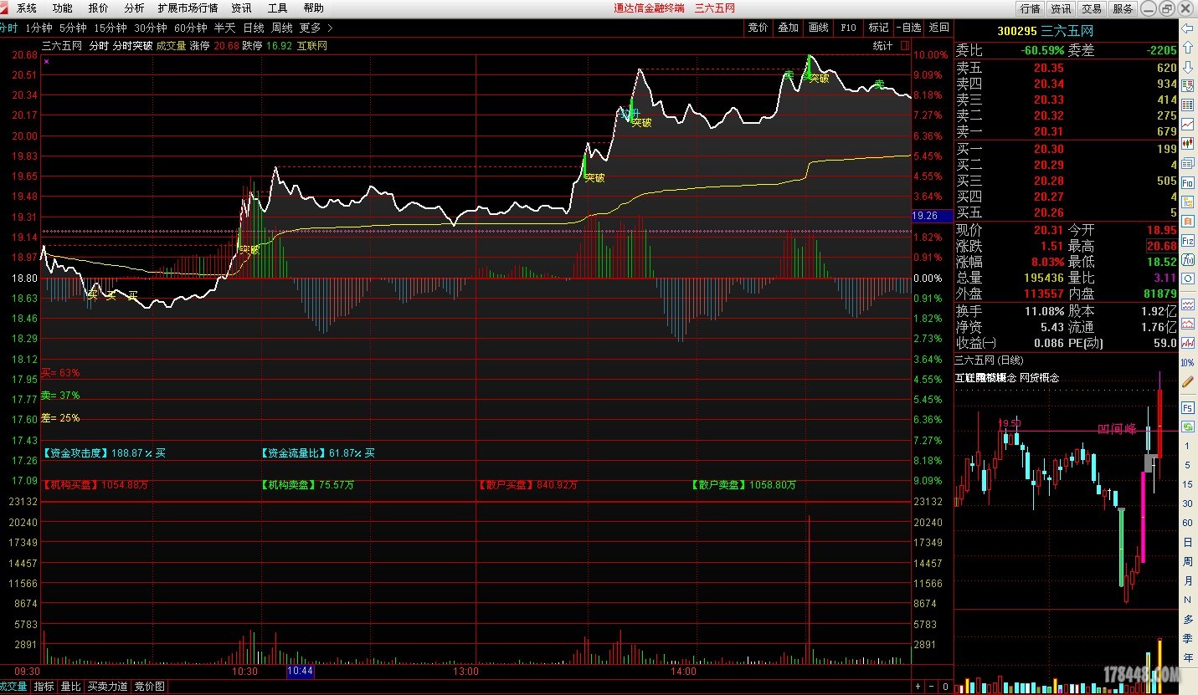1198x695 pixels.
Task: Open the candlestick chart icon
Action: point(1186,144)
